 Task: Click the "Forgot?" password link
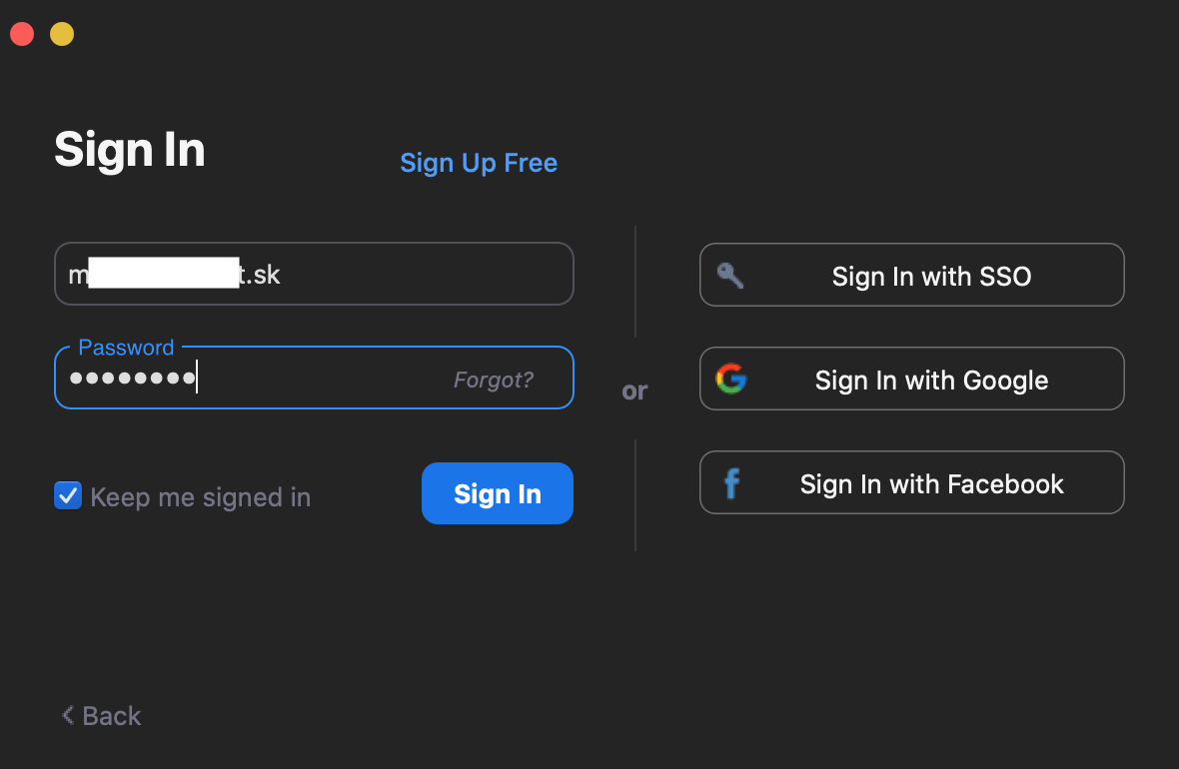494,380
